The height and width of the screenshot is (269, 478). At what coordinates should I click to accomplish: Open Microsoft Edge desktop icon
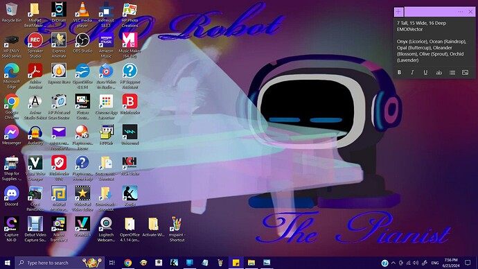[12, 76]
